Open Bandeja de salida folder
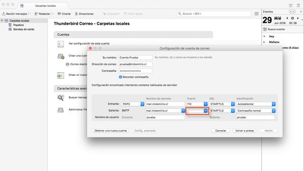This screenshot has width=304, height=171. tap(24, 29)
